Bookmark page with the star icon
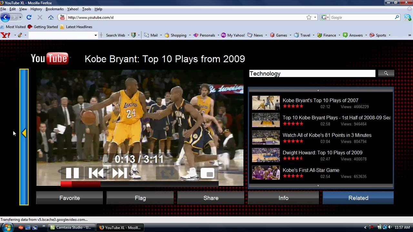Image resolution: width=413 pixels, height=232 pixels. (309, 17)
